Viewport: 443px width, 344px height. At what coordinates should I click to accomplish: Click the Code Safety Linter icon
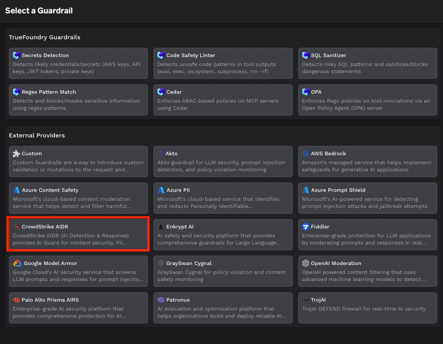[x=161, y=55]
